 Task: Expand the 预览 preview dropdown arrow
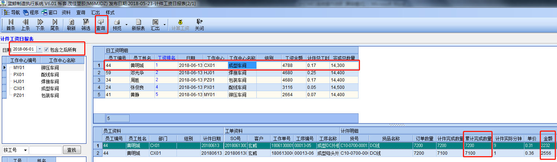[x=126, y=25]
